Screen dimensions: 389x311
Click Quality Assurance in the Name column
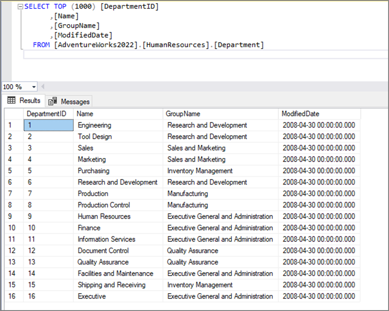pyautogui.click(x=118, y=262)
